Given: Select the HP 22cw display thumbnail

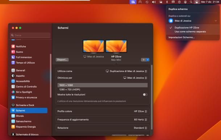Looking at the screenshot, I should point(116,46).
